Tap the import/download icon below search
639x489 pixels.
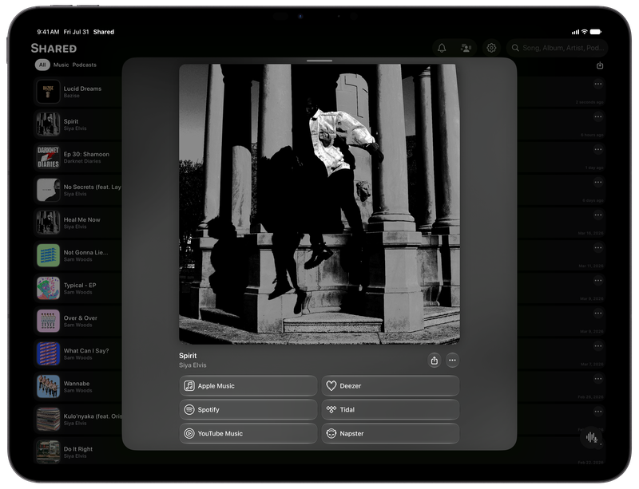pos(600,65)
